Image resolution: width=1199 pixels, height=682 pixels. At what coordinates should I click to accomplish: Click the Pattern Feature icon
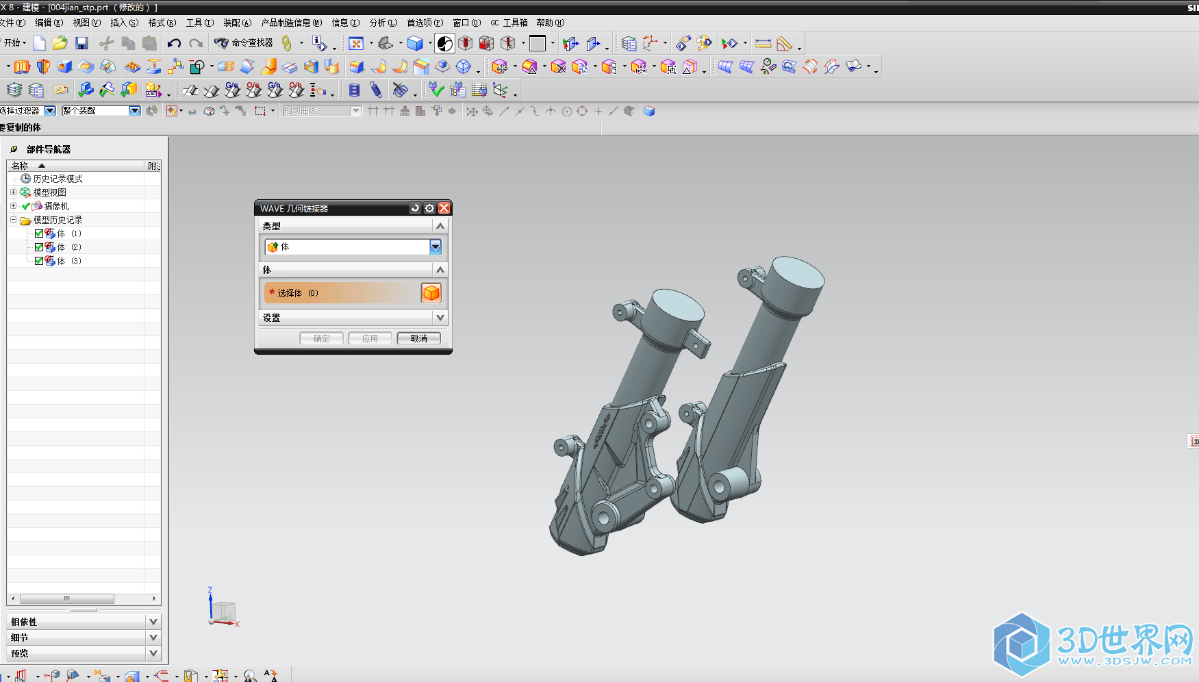point(132,66)
